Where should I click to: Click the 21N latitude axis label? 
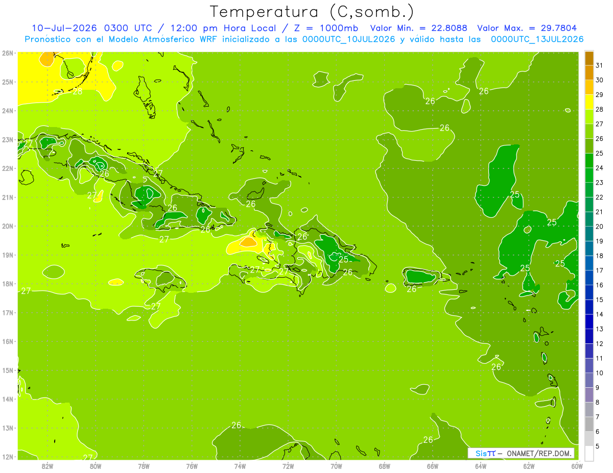8,197
